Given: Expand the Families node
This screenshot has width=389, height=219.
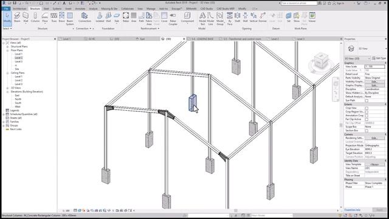Looking at the screenshot, I should (x=4, y=122).
